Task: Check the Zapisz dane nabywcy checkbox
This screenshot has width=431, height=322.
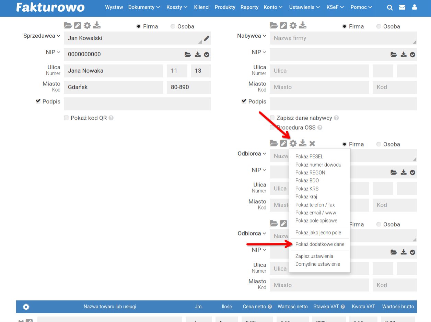Action: pyautogui.click(x=272, y=118)
